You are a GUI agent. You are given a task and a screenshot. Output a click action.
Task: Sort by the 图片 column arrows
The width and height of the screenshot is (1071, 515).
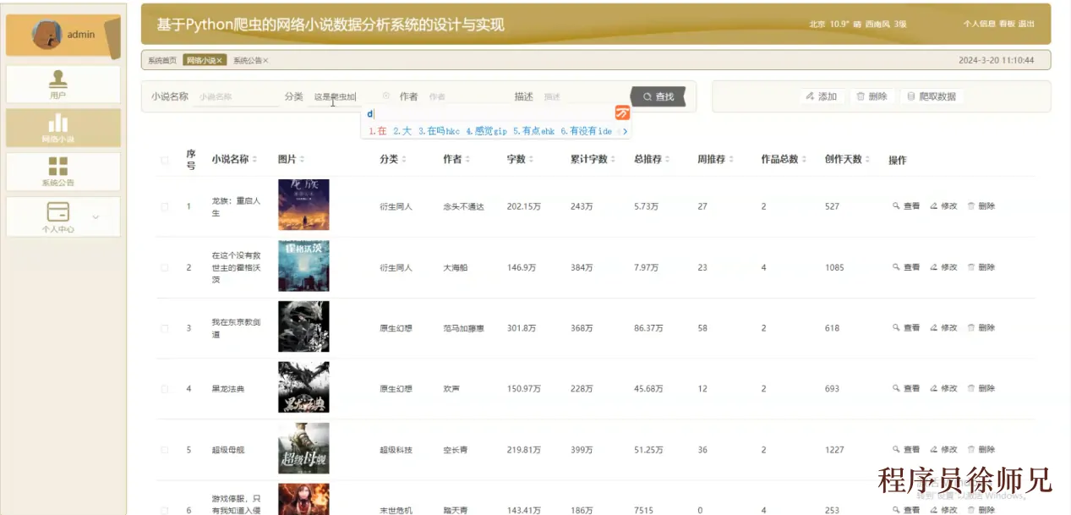[302, 159]
